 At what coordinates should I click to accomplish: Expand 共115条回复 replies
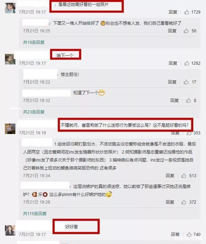tap(35, 214)
